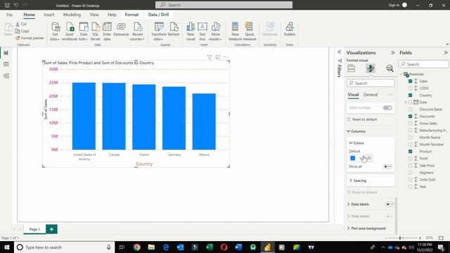Switch to Model view in left sidebar

tap(6, 76)
